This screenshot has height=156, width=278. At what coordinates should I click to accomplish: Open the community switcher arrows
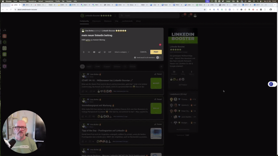click(115, 15)
